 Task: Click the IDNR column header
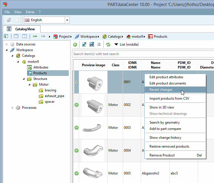132,65
